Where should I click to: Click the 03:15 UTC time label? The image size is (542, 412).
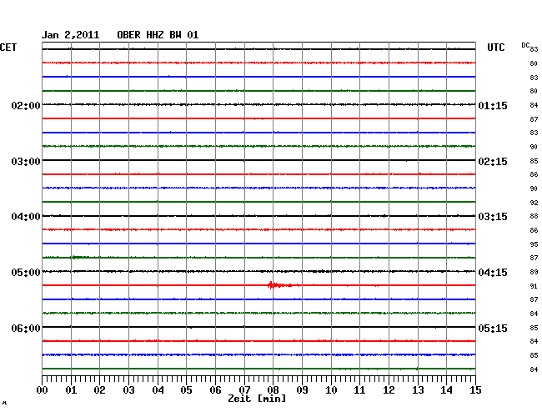point(493,217)
